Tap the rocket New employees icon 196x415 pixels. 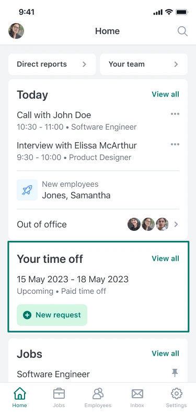27,190
